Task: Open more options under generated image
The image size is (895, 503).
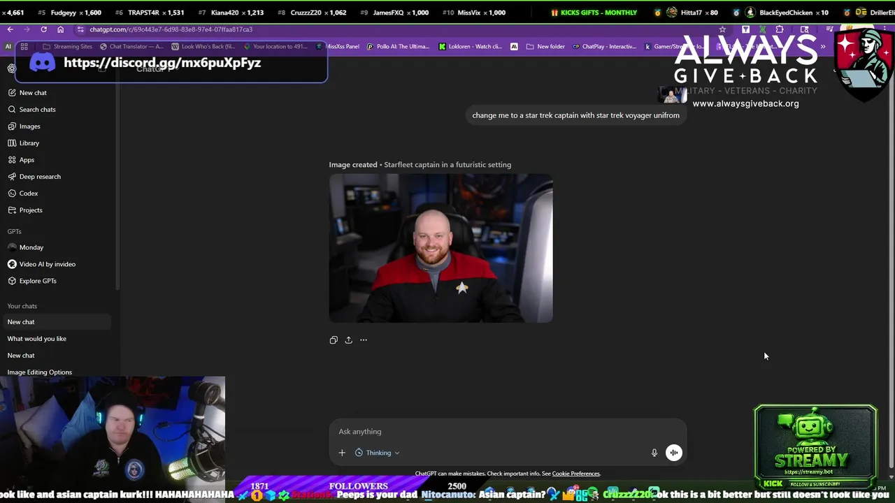Action: click(364, 340)
